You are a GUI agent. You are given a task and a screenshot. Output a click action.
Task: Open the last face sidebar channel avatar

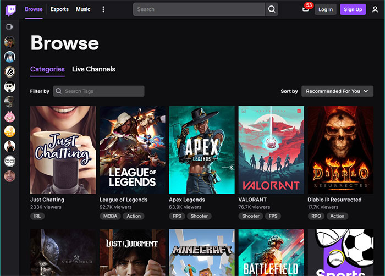pos(10,176)
